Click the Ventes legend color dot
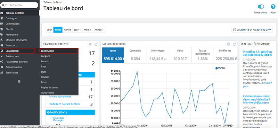Viewport: 278px width, 128px height. click(216, 68)
